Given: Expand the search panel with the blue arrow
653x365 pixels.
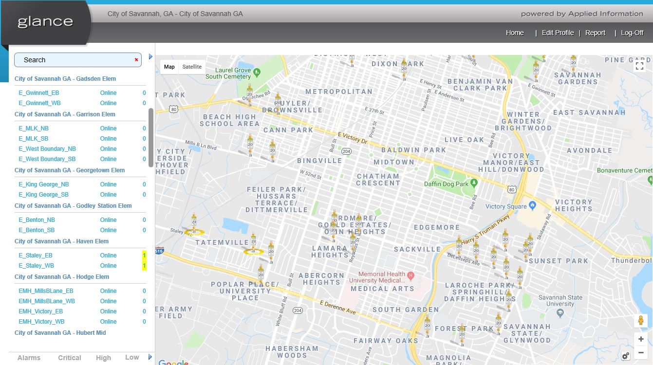Looking at the screenshot, I should [x=150, y=56].
